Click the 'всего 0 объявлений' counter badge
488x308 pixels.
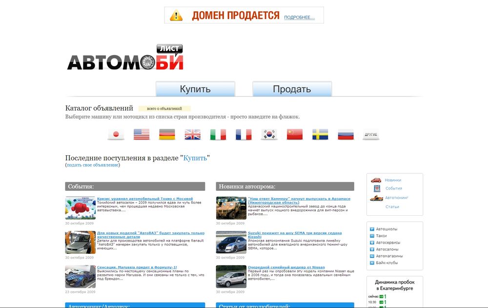(164, 109)
